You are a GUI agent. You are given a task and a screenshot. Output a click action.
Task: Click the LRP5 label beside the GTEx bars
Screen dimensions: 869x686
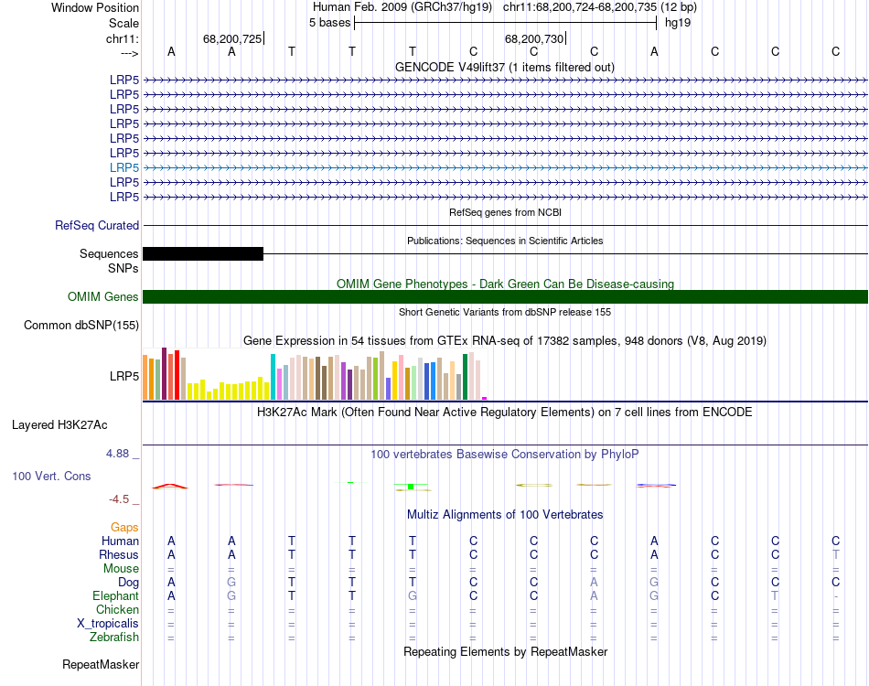[124, 376]
